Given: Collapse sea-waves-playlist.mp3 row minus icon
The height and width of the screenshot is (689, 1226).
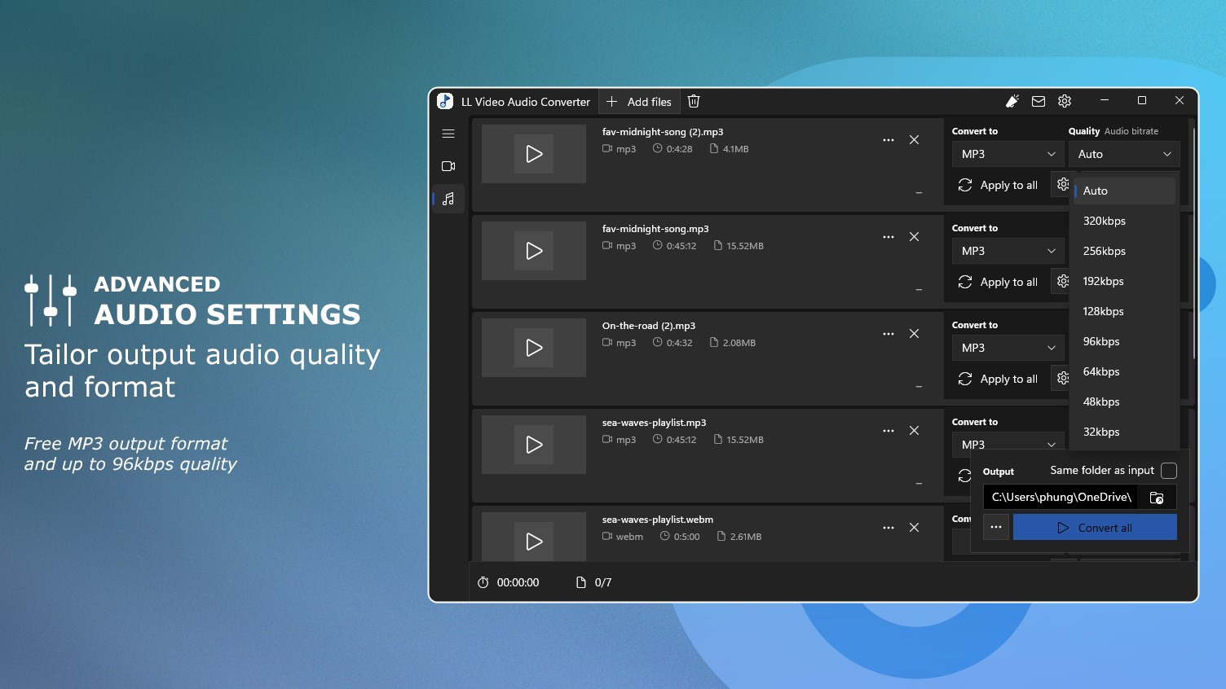Looking at the screenshot, I should [919, 484].
